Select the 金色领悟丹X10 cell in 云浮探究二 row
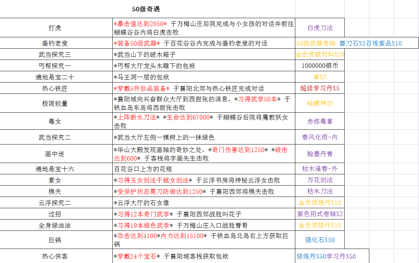 320,203
